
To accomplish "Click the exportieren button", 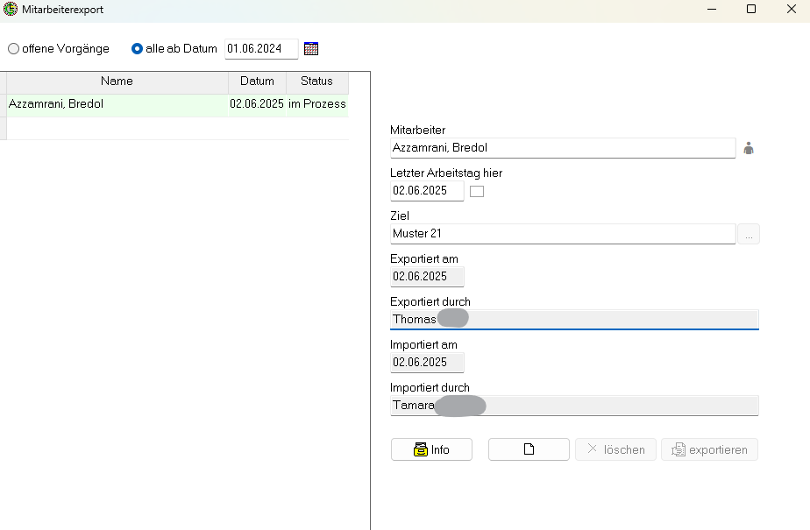I will point(709,449).
